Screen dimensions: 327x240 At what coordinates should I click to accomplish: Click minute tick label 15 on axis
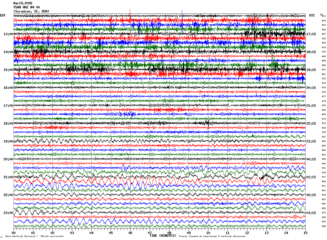(x=305, y=233)
